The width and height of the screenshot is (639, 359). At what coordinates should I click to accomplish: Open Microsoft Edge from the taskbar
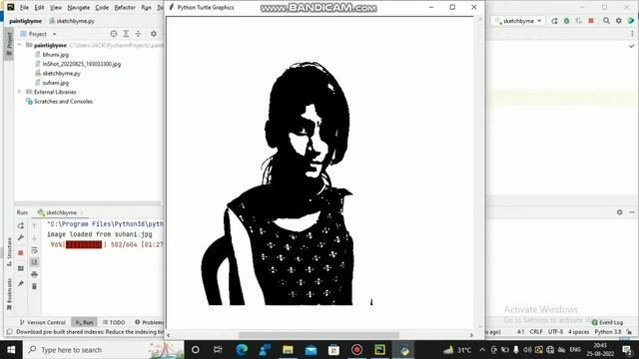tap(242, 350)
